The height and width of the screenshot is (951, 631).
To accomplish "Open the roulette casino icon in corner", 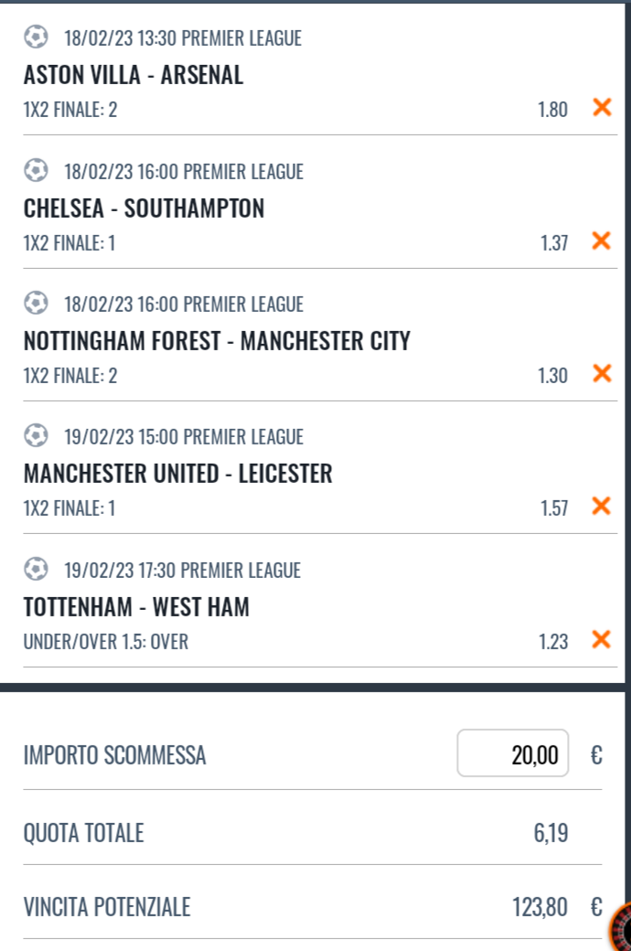I will [x=621, y=928].
